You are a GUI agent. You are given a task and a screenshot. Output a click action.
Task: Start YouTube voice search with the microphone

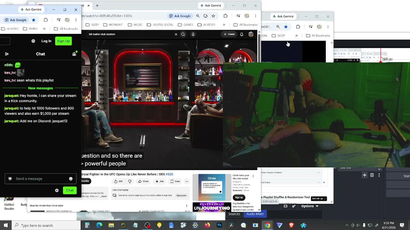click(x=193, y=34)
